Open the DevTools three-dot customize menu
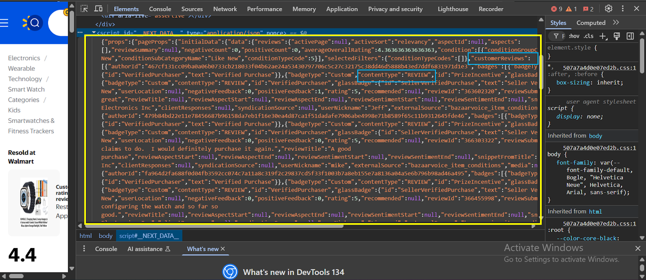Screen dimensions: 646x280 pyautogui.click(x=623, y=8)
